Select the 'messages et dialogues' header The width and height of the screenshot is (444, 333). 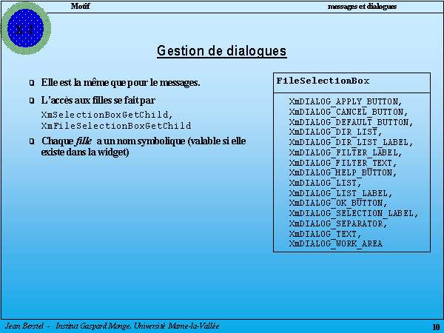(x=362, y=6)
